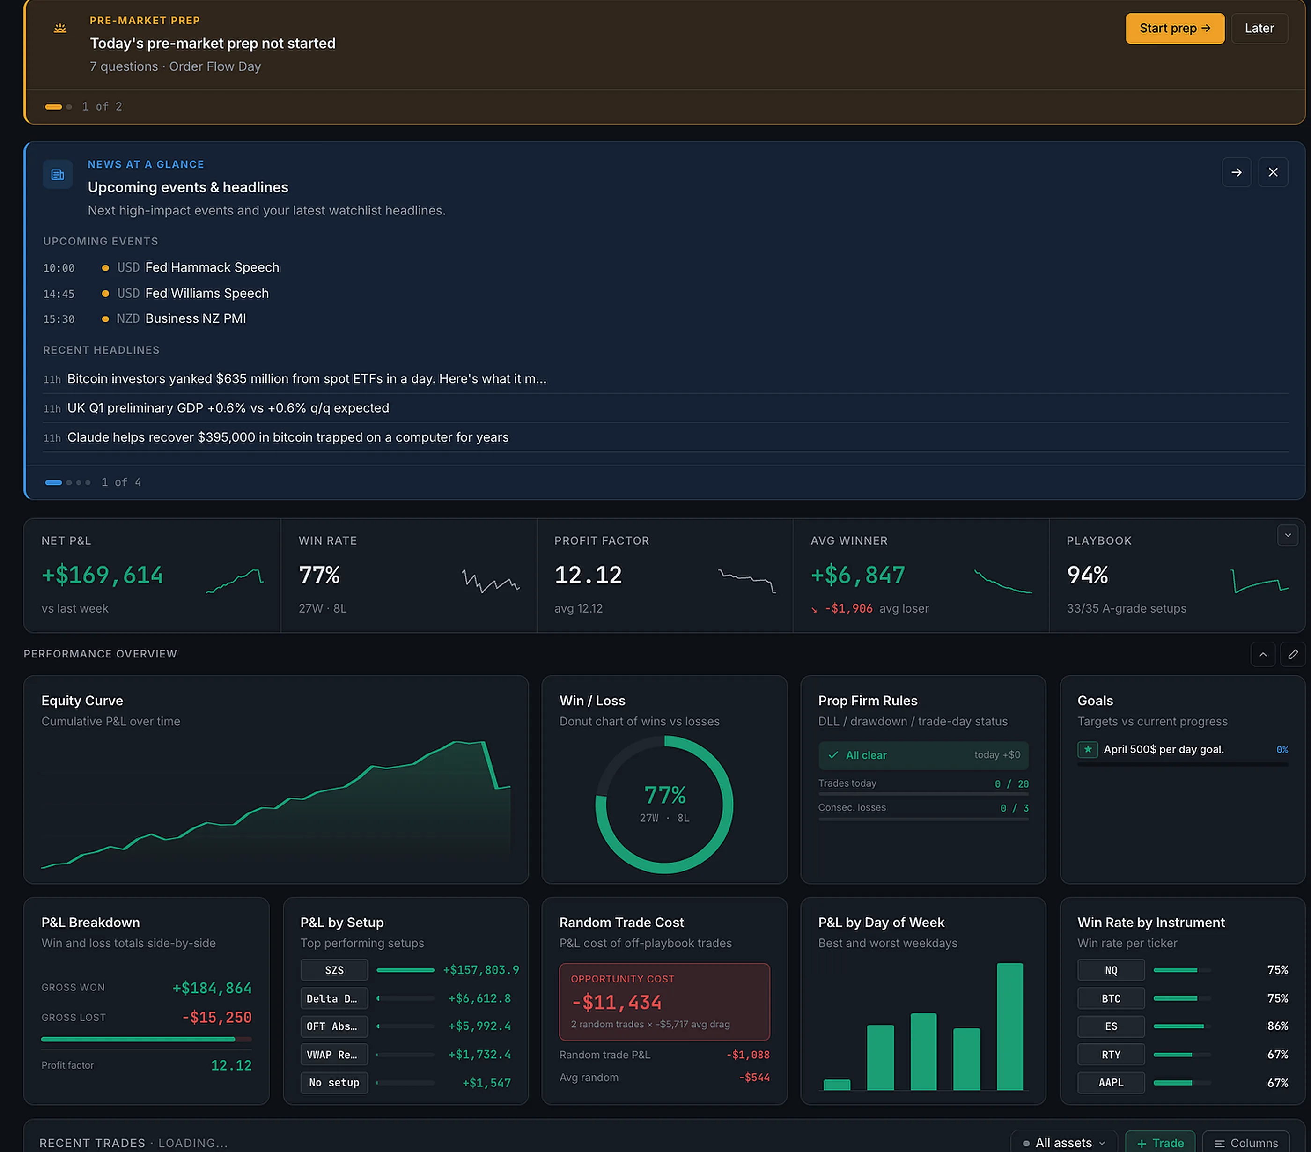1311x1152 pixels.
Task: Click the All clear checkmark icon
Action: [832, 755]
